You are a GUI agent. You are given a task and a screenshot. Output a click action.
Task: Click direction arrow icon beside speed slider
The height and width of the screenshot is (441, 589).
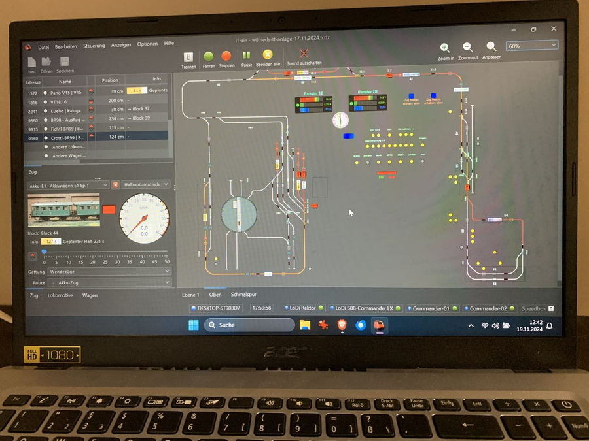[x=33, y=257]
